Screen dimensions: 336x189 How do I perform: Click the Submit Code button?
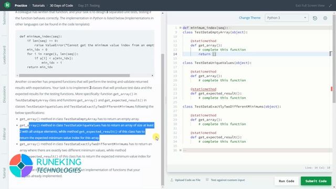(316, 181)
